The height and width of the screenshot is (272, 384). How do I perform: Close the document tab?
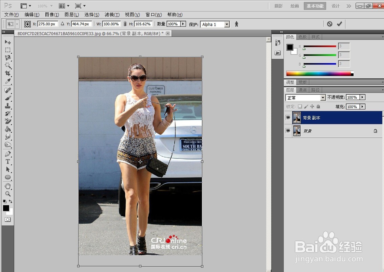(168, 33)
